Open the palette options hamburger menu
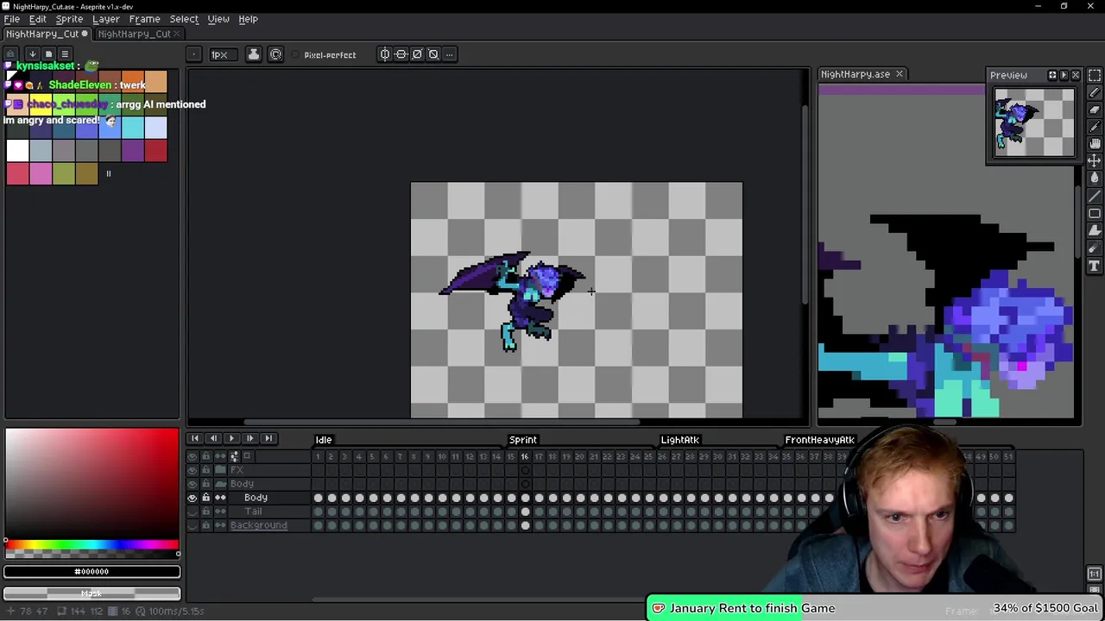Image resolution: width=1105 pixels, height=621 pixels. pyautogui.click(x=65, y=53)
